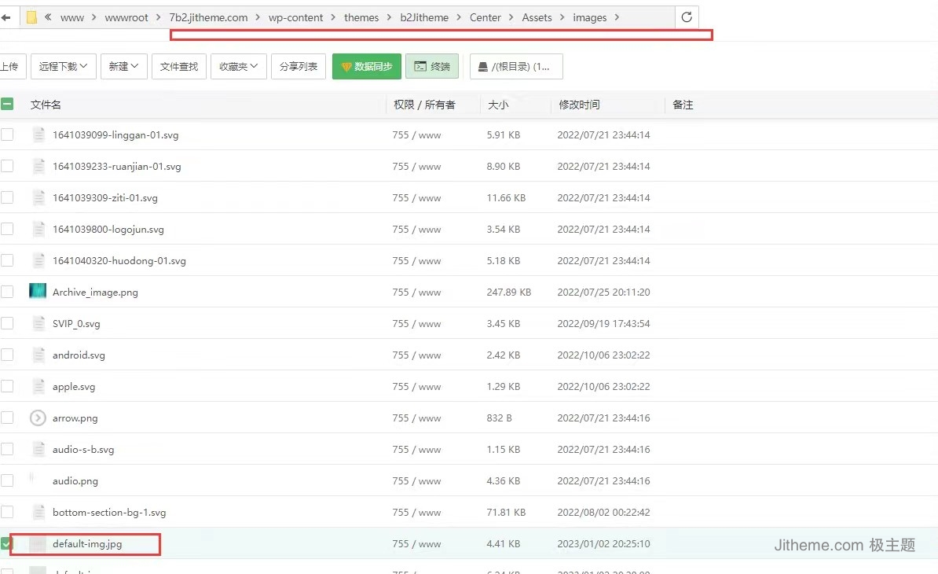Click the Archive_image.png thumbnail icon
Screen dimensions: 938x574
click(38, 292)
